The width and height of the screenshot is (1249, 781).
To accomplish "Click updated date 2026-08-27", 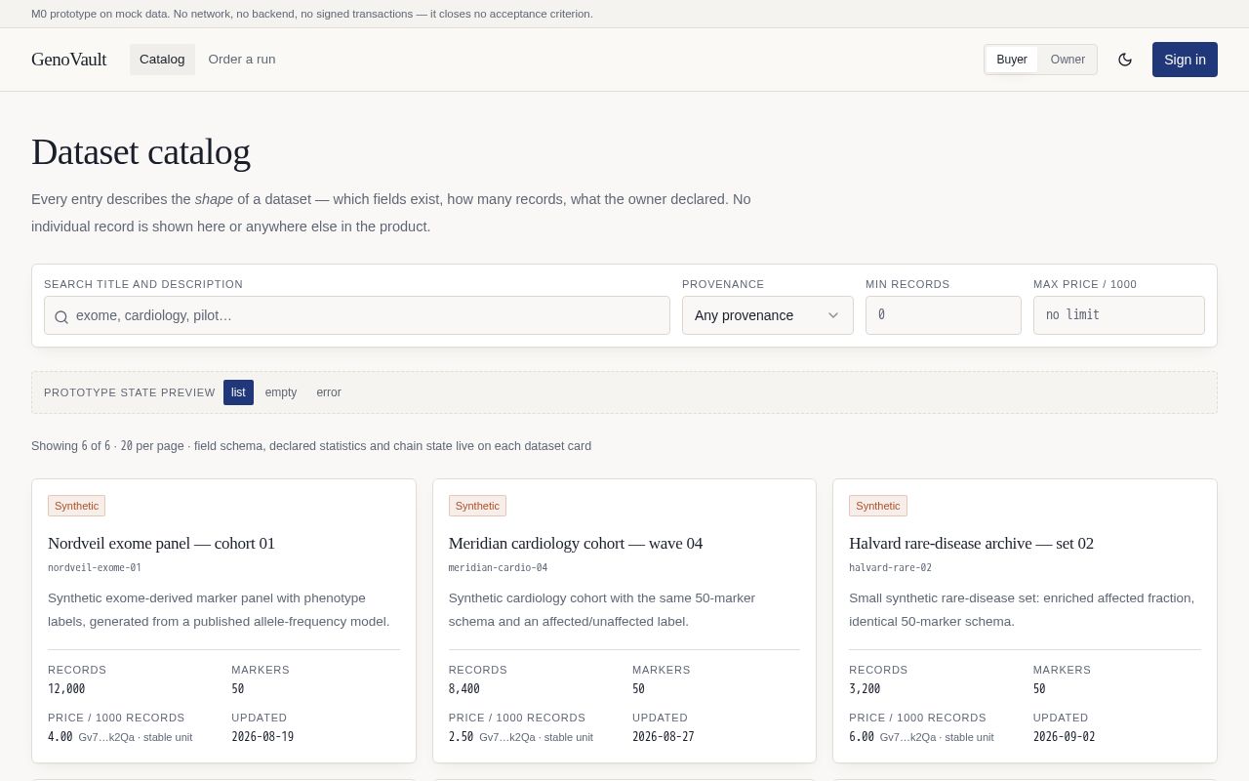I will 664,736.
